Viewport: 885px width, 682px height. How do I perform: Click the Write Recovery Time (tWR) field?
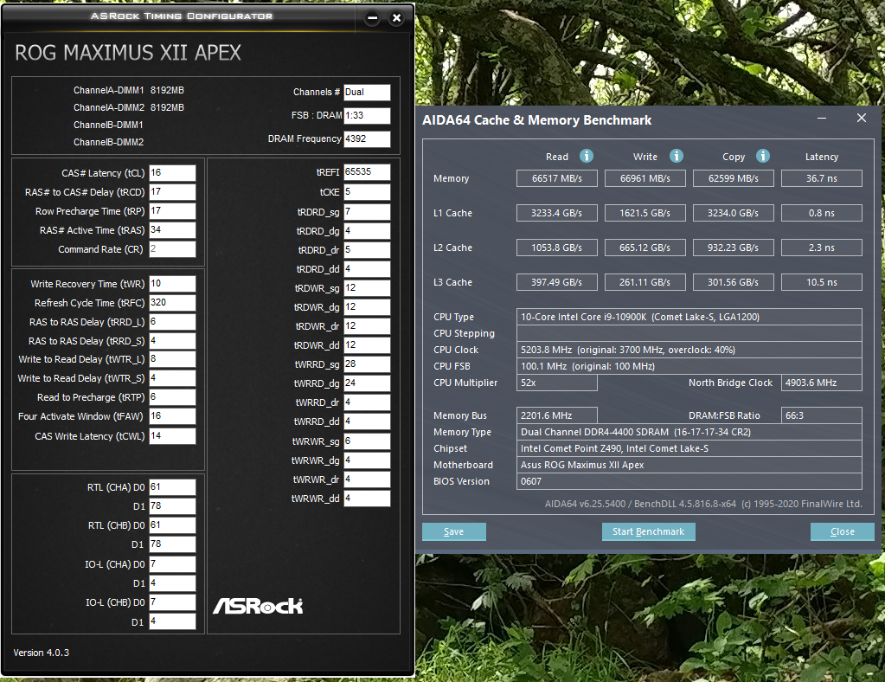pos(173,283)
